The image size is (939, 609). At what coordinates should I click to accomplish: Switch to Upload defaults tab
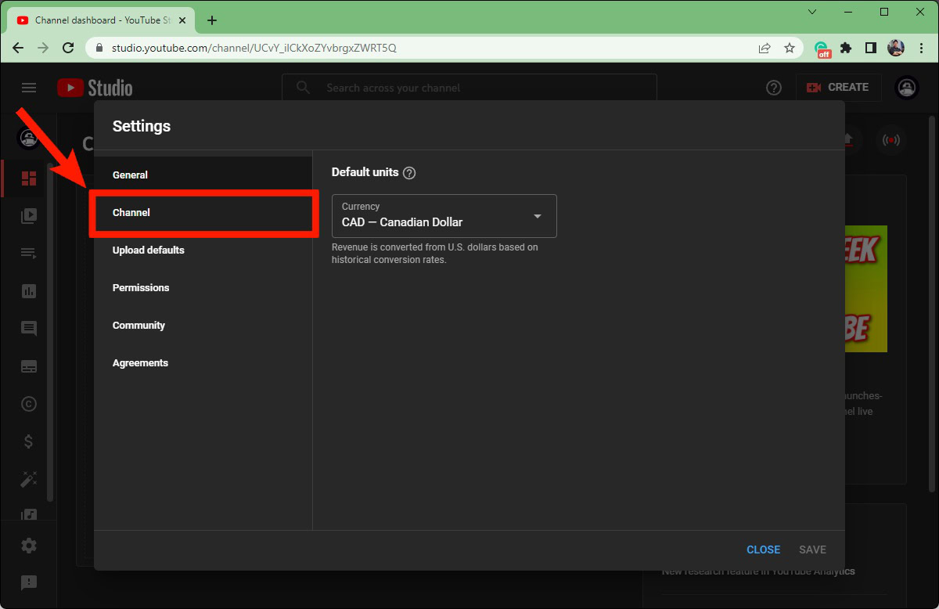(x=149, y=250)
